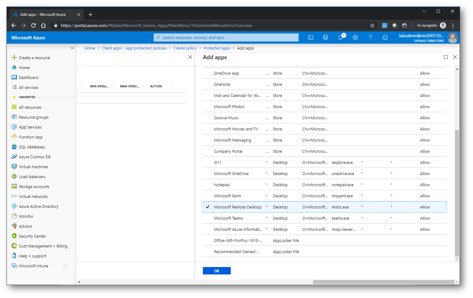
Task: Go to Create policy breadcrumb
Action: tap(185, 48)
